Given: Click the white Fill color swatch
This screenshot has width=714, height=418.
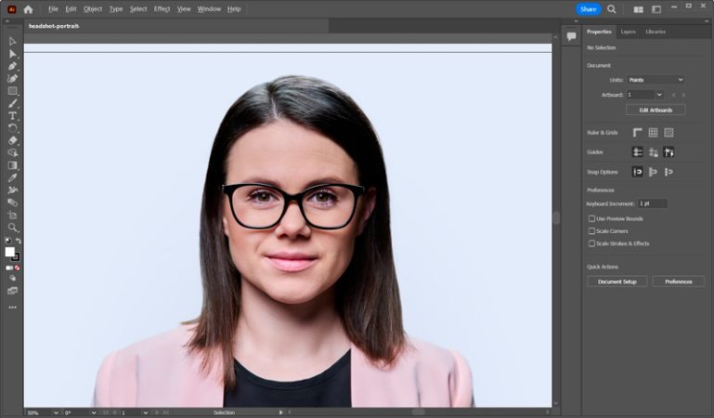Looking at the screenshot, I should pos(10,252).
